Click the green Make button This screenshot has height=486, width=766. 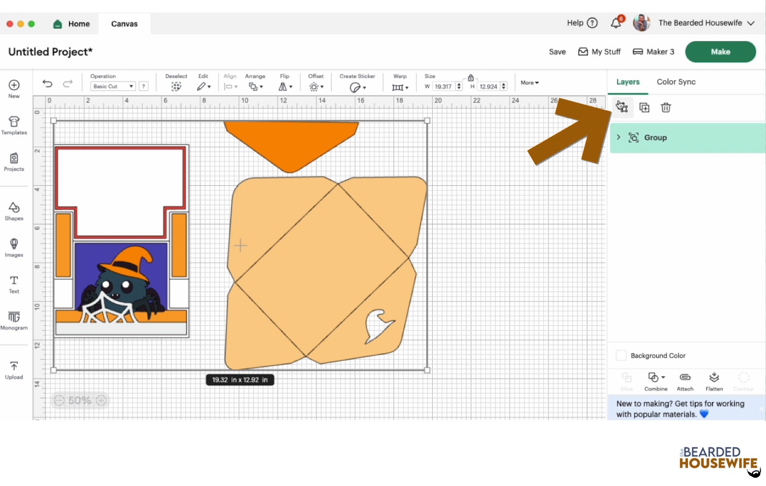coord(720,52)
